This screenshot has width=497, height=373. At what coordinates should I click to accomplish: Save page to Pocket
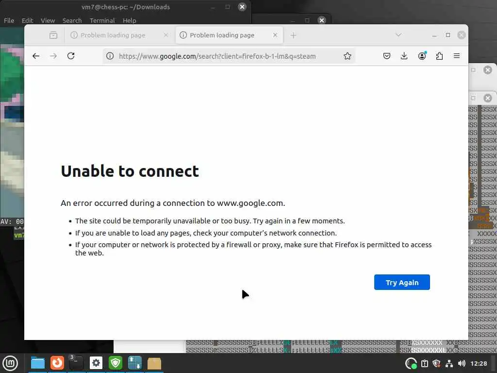tap(387, 56)
